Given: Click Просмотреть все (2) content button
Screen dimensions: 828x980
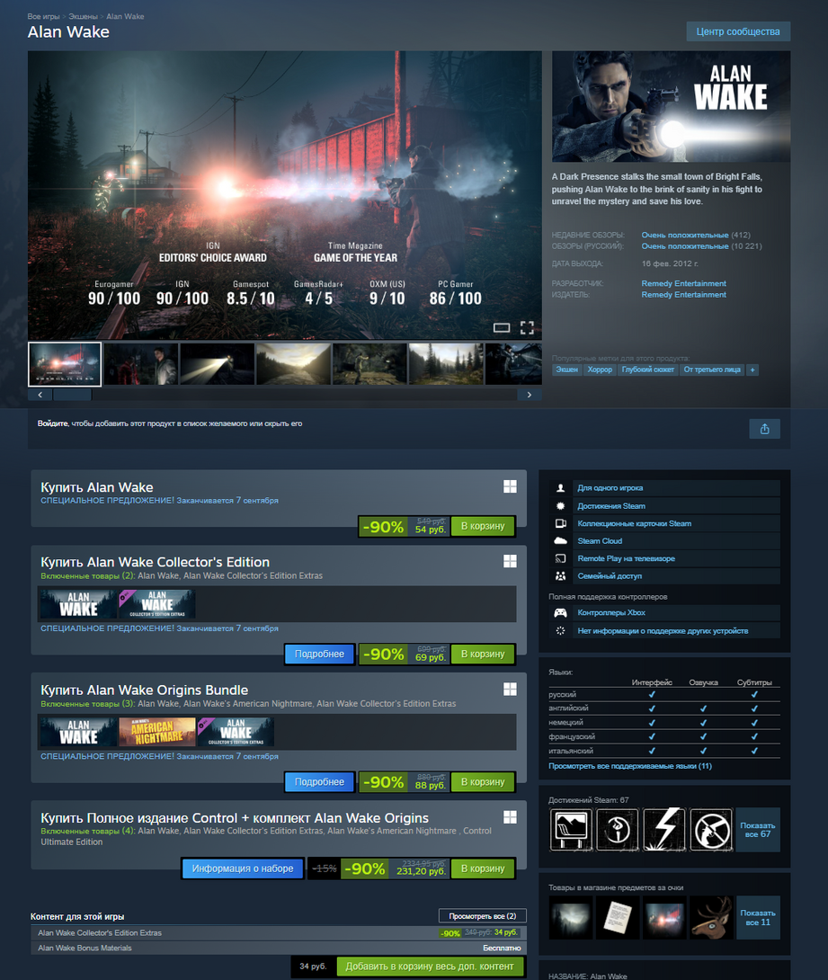Looking at the screenshot, I should (483, 915).
